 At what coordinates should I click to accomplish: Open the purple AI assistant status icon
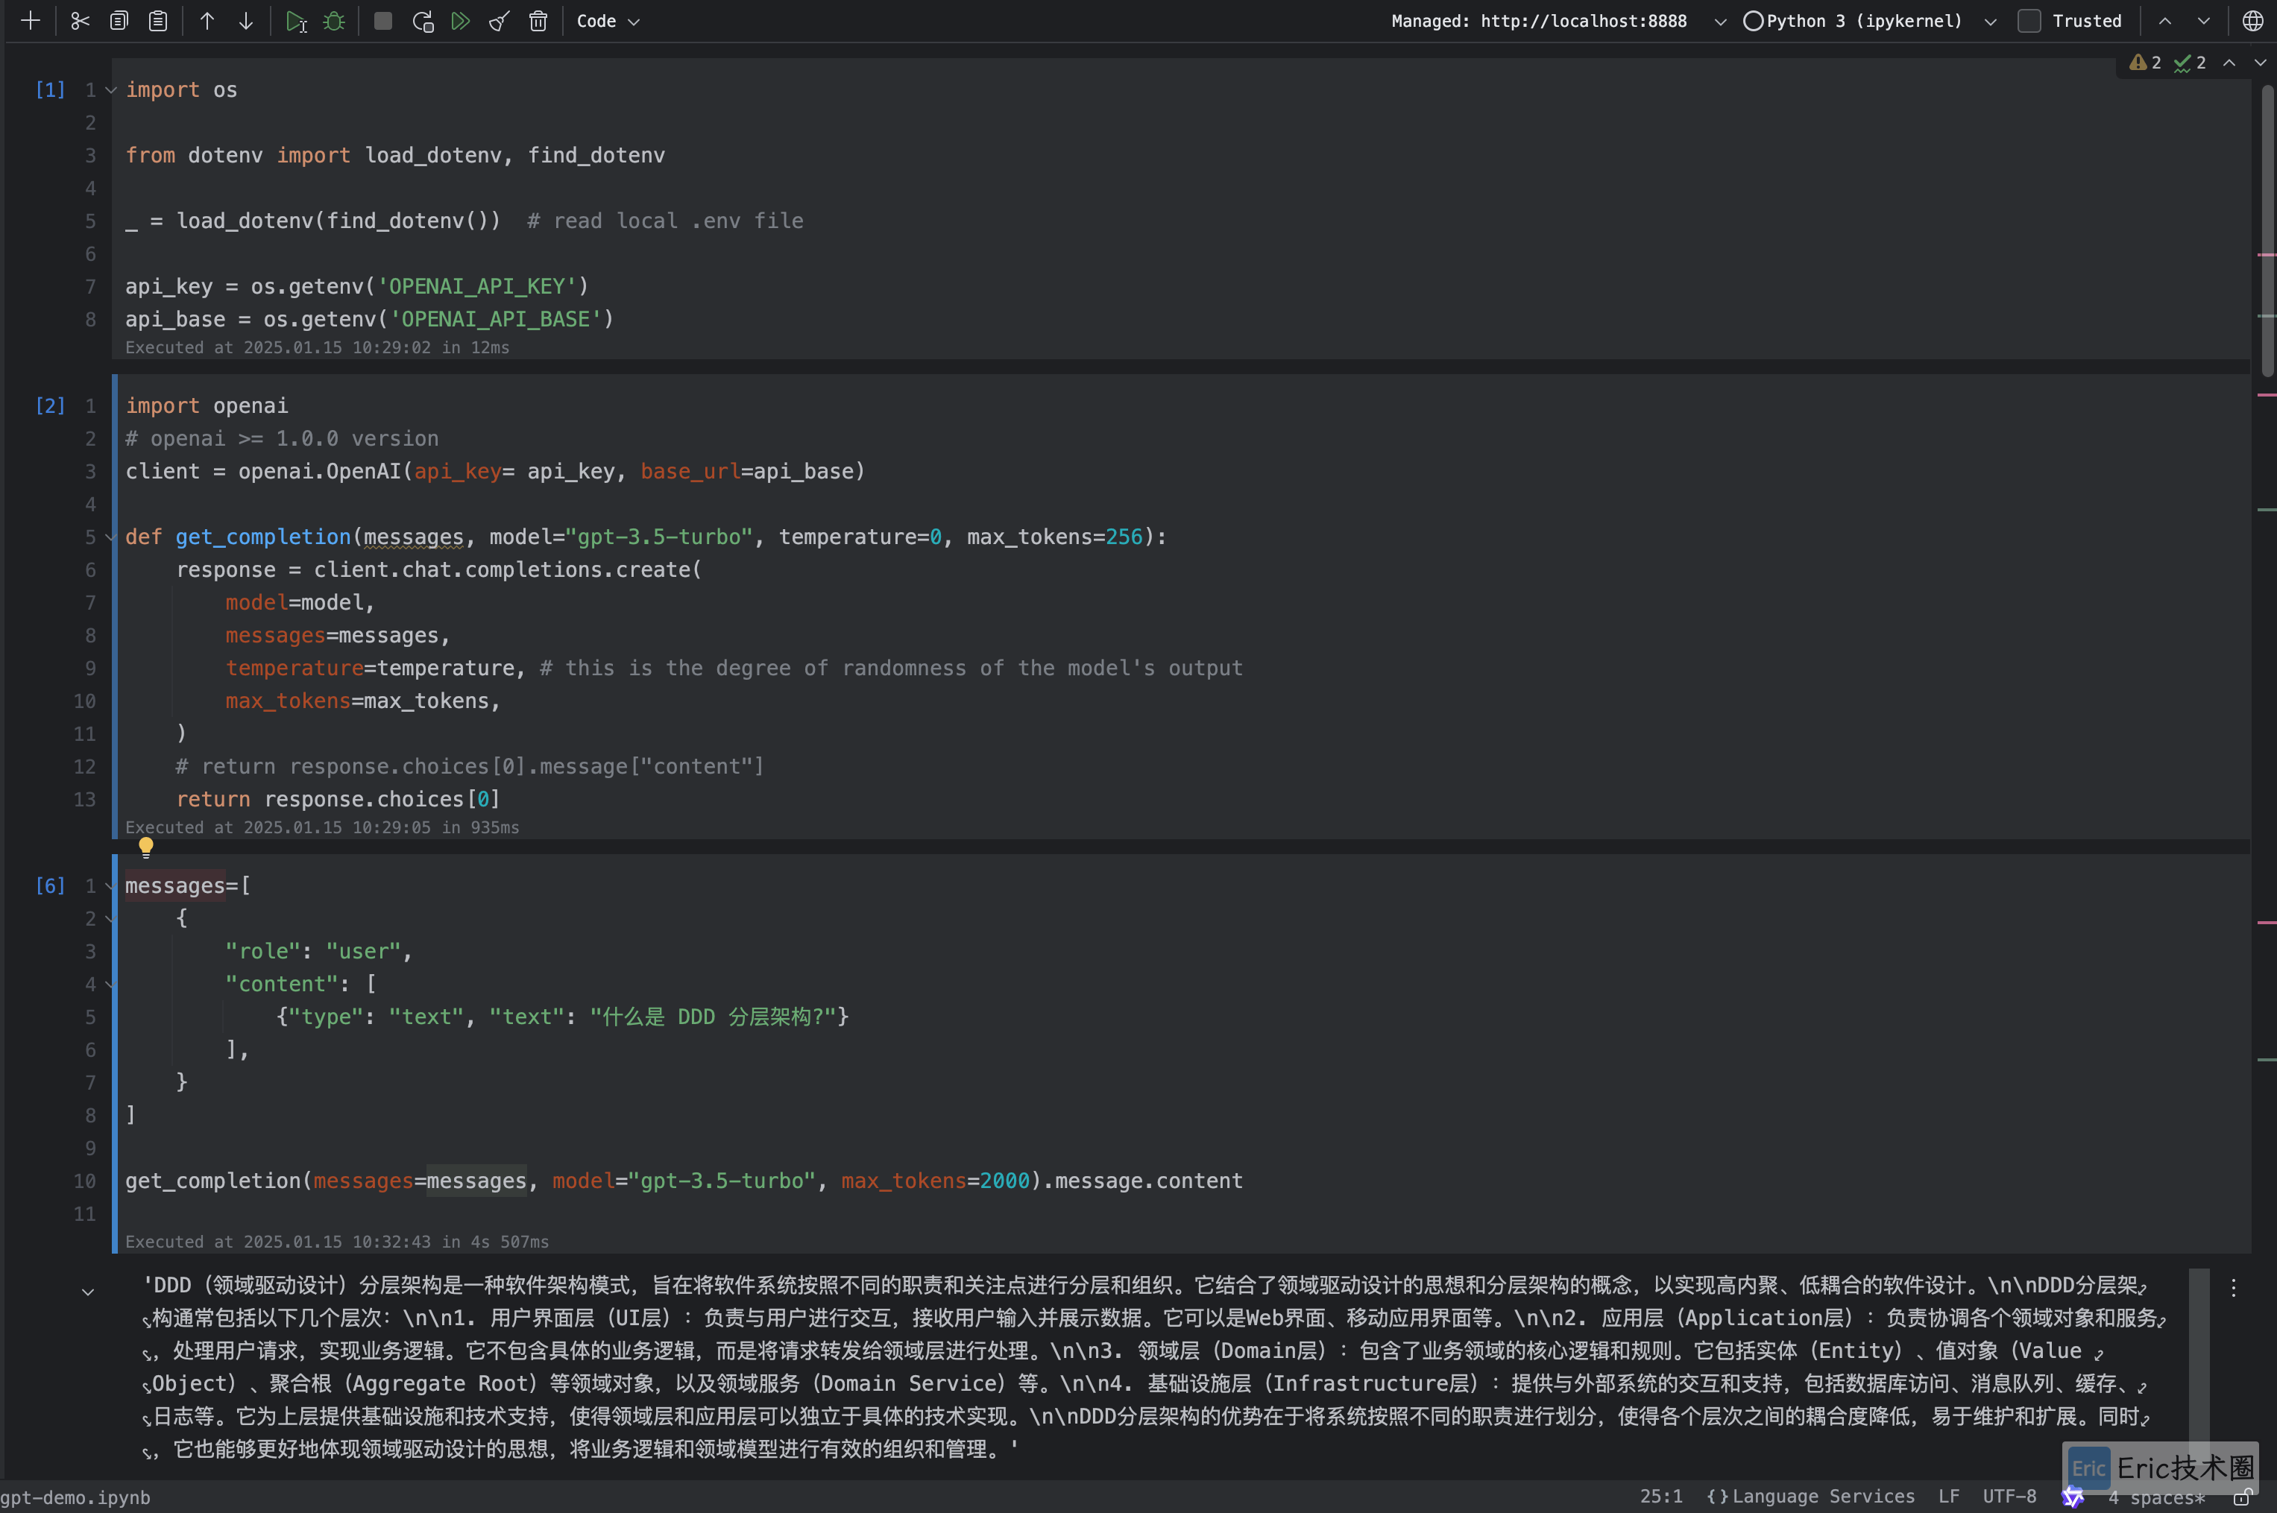click(x=2073, y=1497)
